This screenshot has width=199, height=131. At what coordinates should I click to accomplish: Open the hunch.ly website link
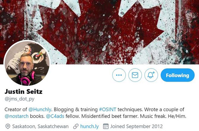(90, 126)
